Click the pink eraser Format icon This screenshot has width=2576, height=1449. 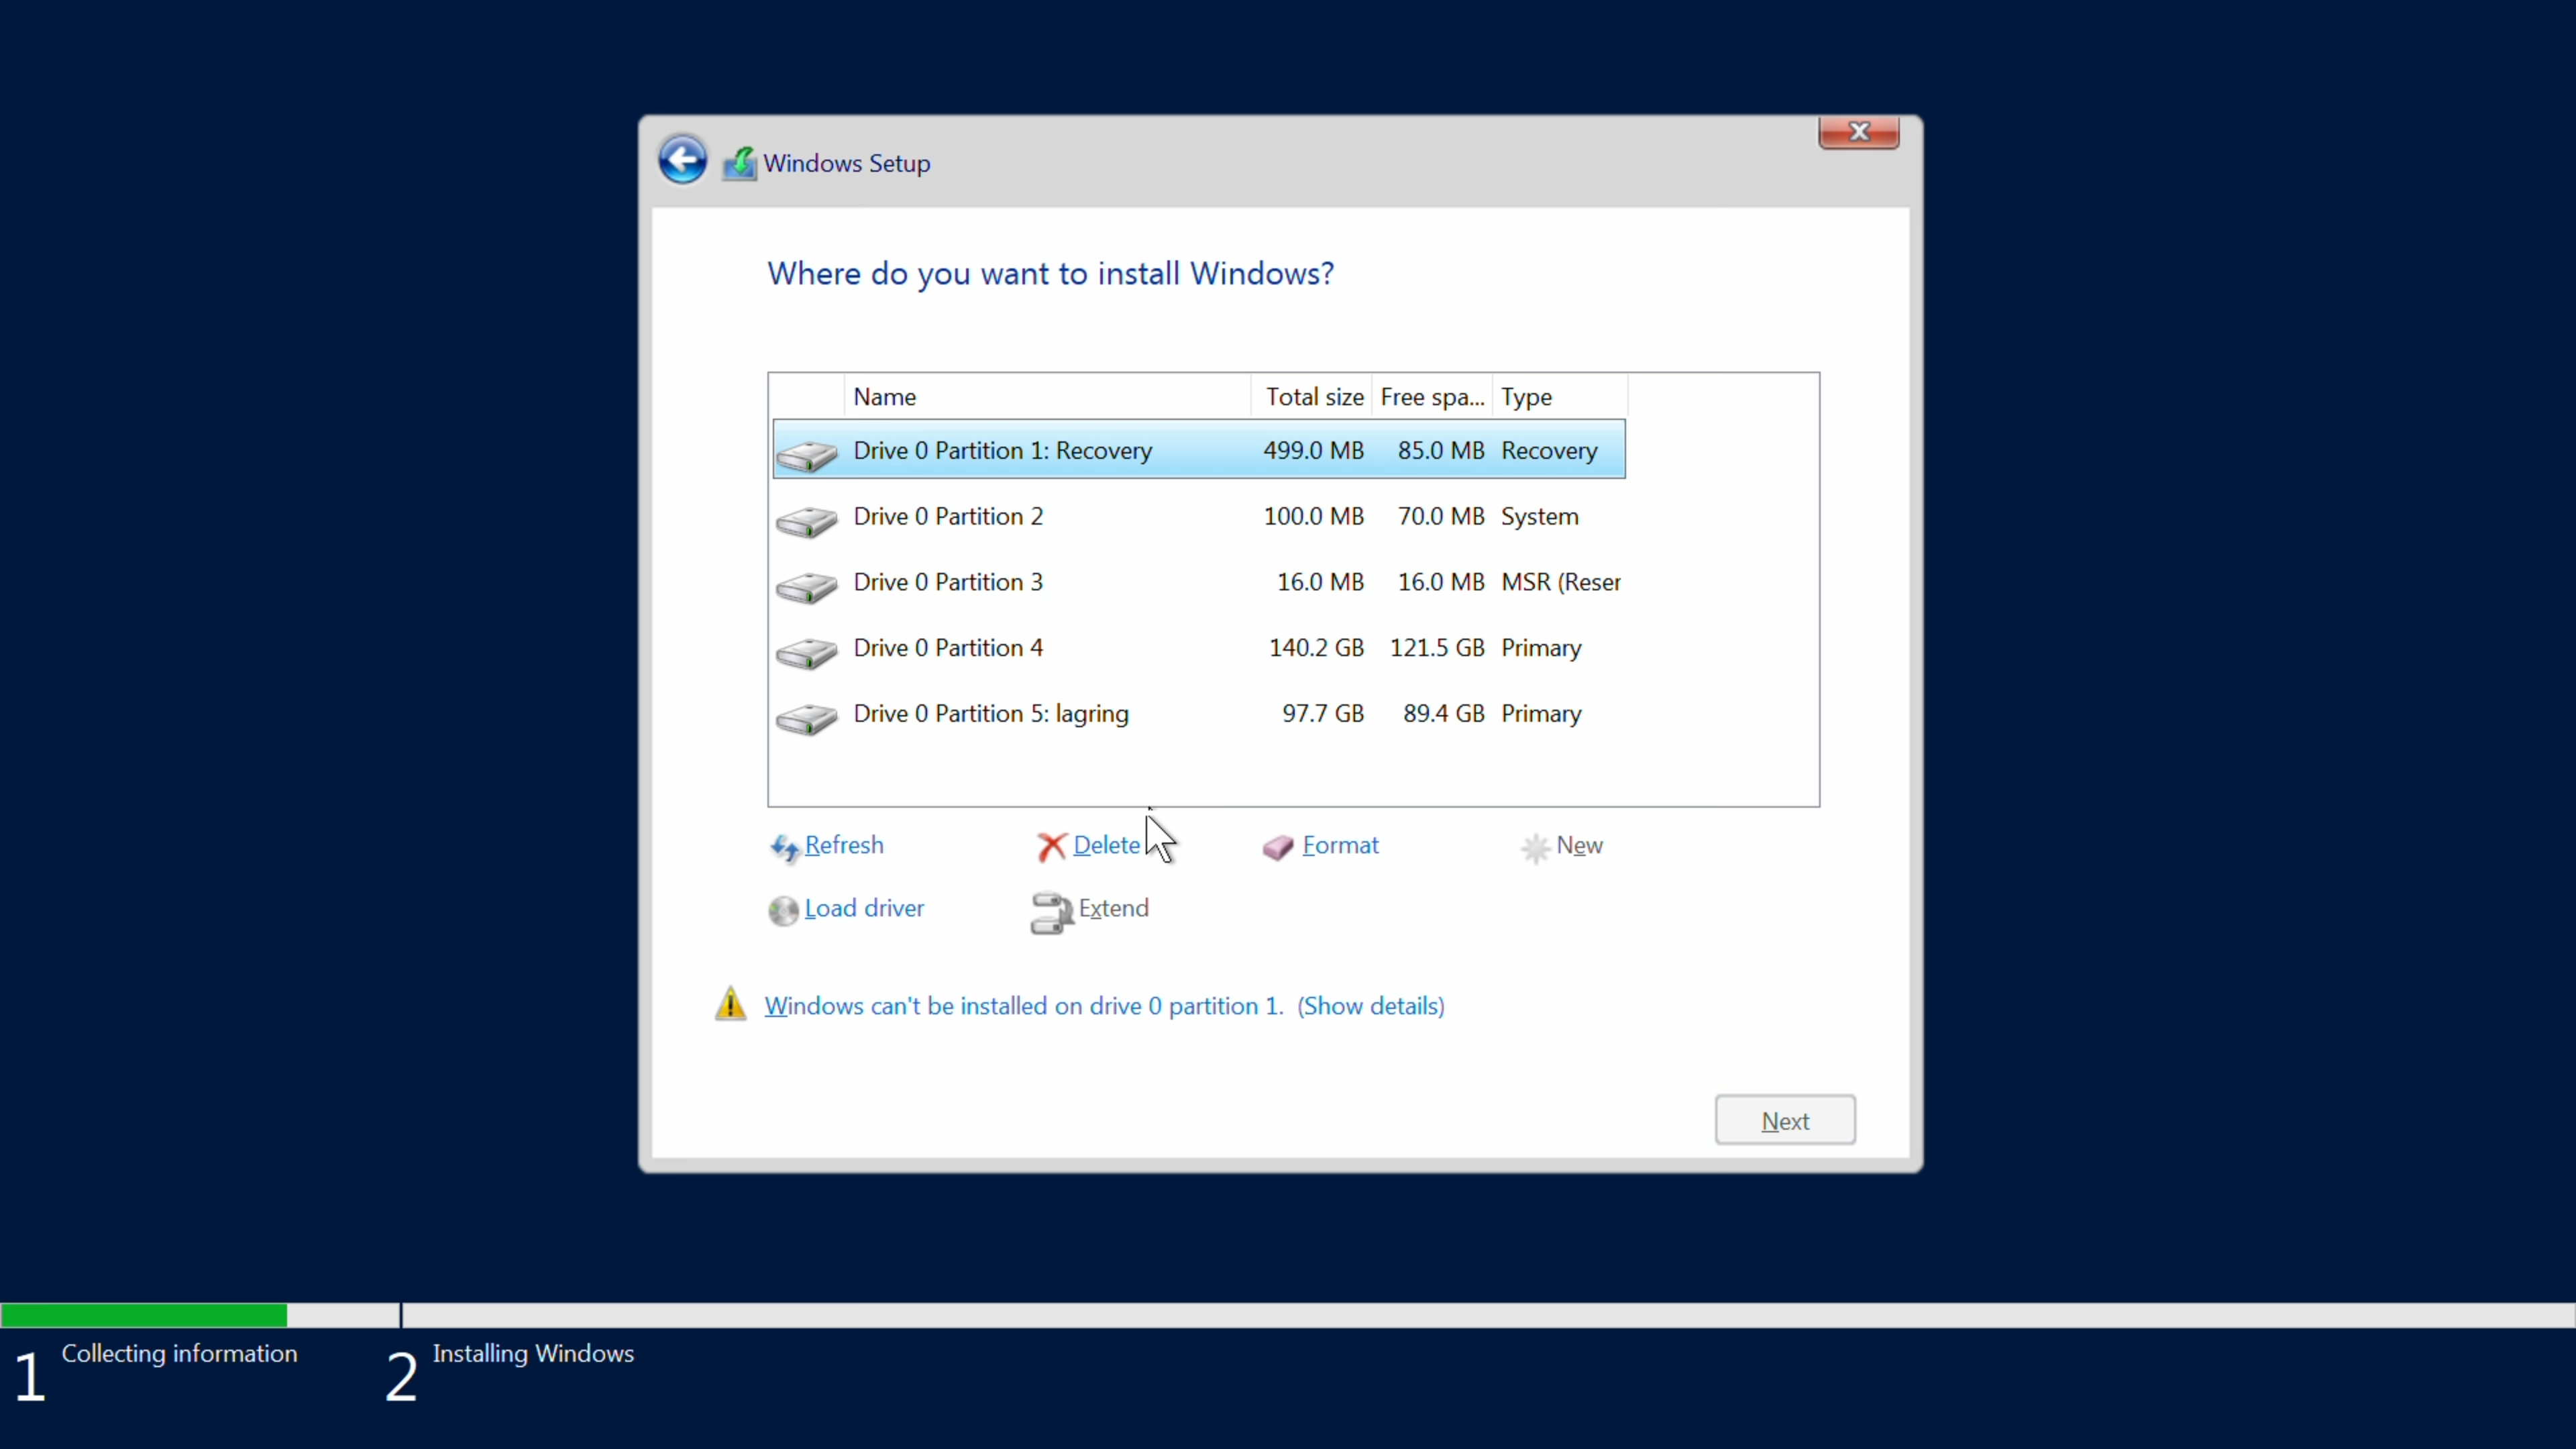(x=1278, y=848)
